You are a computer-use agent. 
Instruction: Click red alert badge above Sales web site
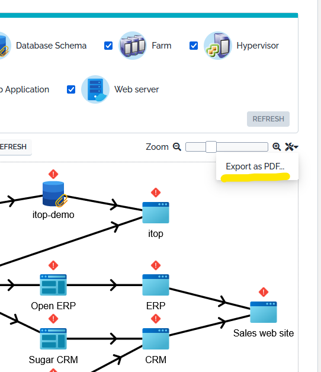click(x=264, y=292)
